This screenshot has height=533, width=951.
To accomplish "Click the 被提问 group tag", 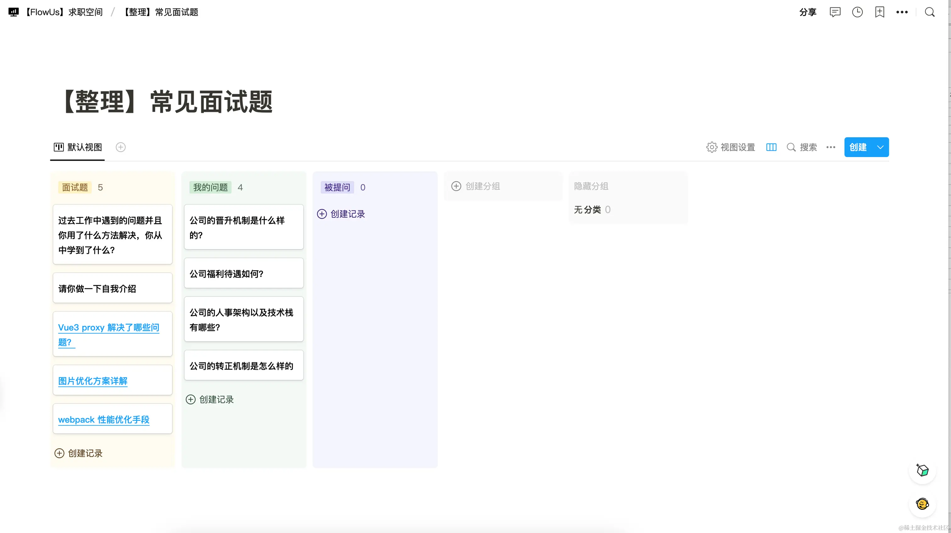I will click(x=337, y=187).
